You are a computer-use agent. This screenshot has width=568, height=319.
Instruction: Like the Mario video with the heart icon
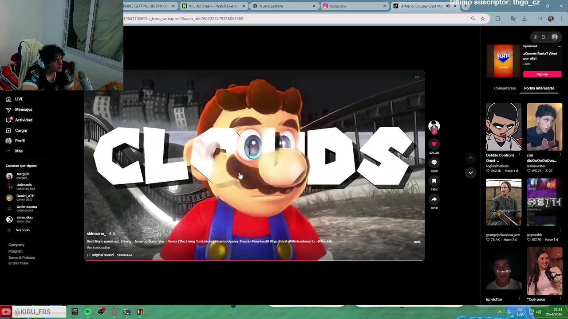click(x=434, y=144)
